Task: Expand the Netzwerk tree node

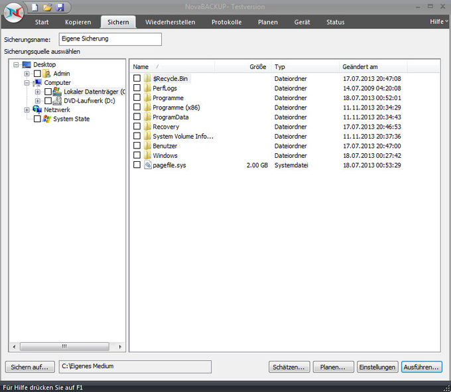Action: click(x=27, y=110)
